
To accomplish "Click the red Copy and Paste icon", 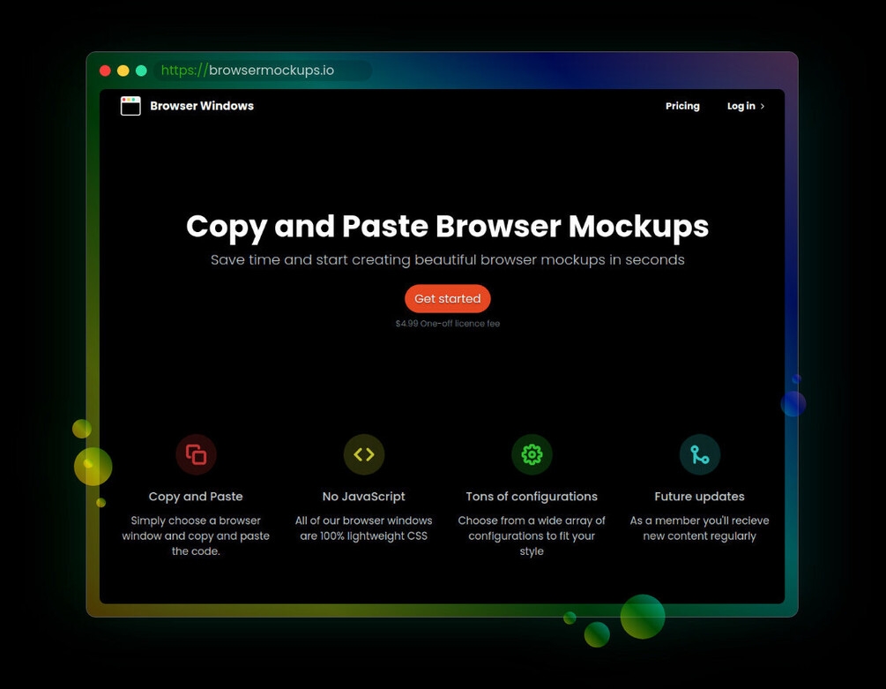I will [196, 454].
